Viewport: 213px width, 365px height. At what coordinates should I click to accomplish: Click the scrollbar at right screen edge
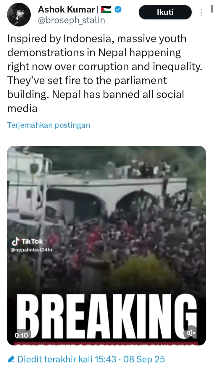(x=212, y=9)
